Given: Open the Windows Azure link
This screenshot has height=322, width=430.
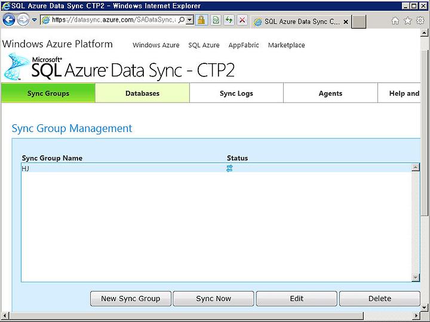Looking at the screenshot, I should (156, 45).
